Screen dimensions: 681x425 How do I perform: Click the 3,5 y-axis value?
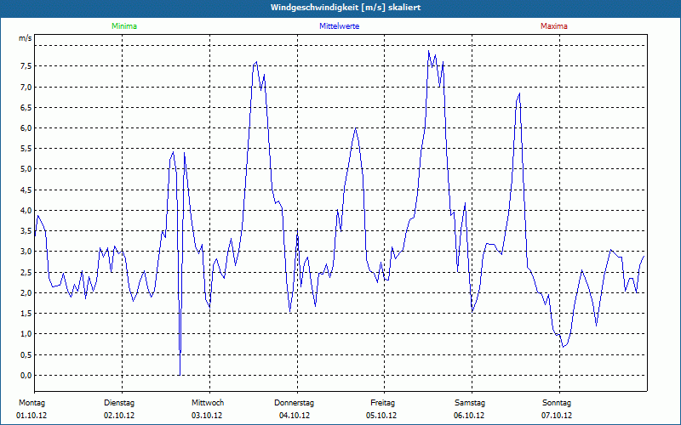coord(26,230)
